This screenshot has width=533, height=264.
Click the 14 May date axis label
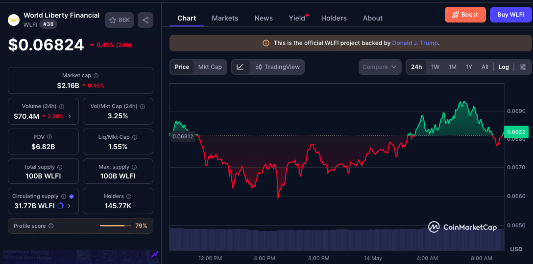pos(372,258)
